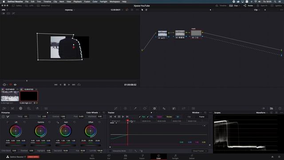Open the Scopes palette icon

(x=271, y=108)
